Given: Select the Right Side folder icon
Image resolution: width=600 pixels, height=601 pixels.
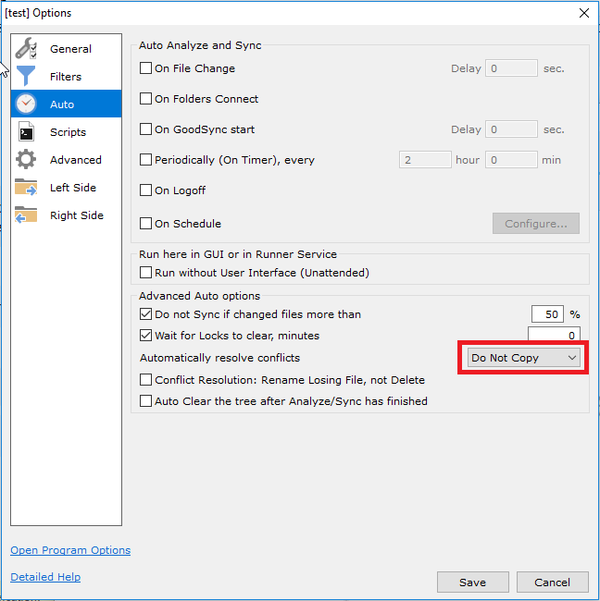Looking at the screenshot, I should (x=26, y=215).
